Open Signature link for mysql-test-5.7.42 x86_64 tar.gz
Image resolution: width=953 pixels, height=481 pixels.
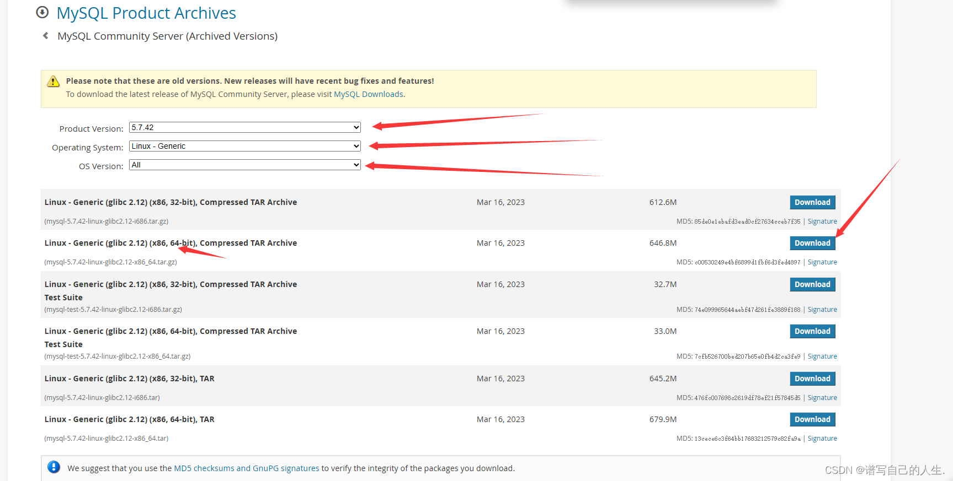tap(822, 356)
